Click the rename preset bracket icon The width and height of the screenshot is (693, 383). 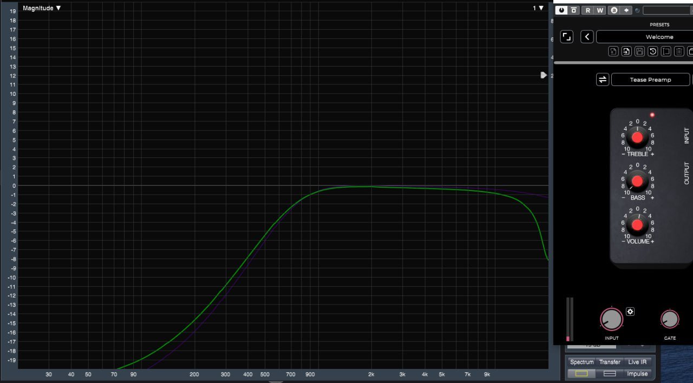coord(666,51)
